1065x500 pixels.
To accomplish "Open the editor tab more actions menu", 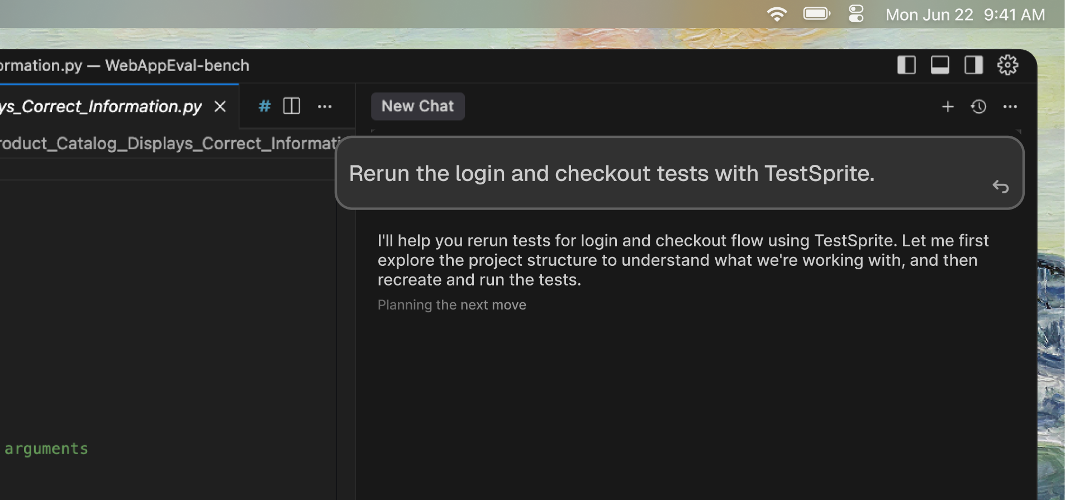I will click(325, 106).
